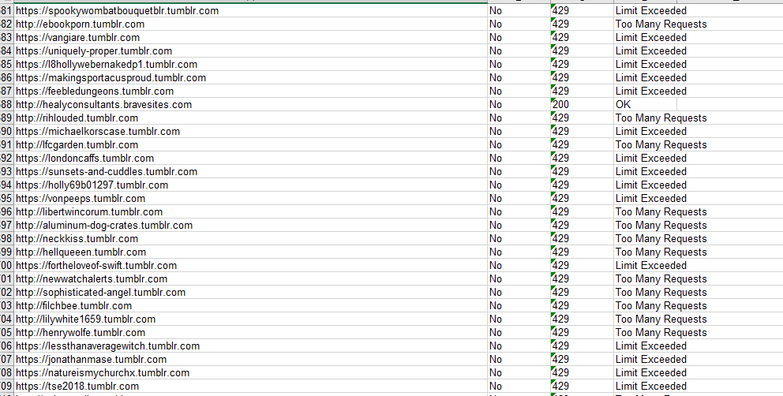Click 429 code in natureismychurchx row
The image size is (783, 396).
[583, 373]
